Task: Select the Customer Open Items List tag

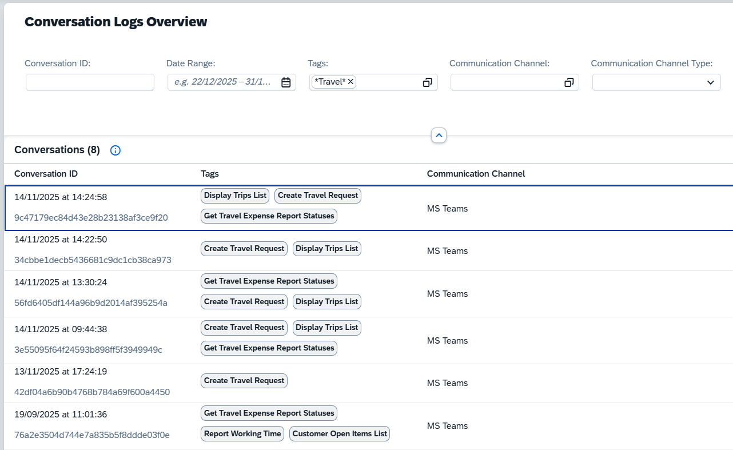Action: coord(340,433)
